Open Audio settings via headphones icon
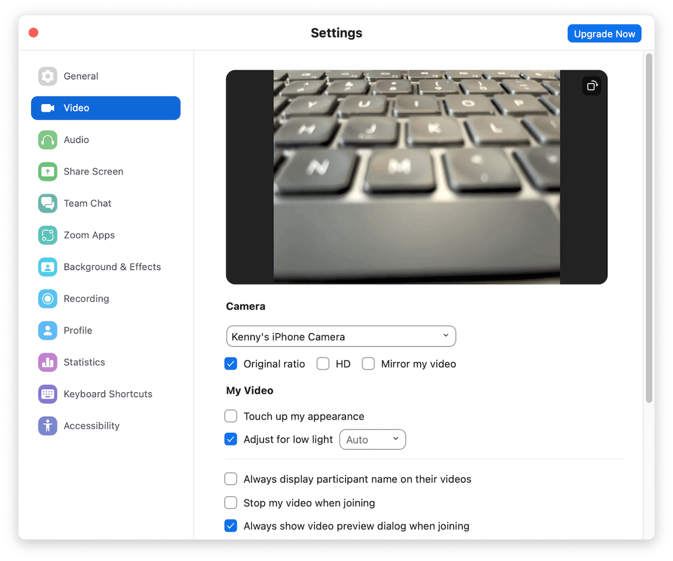Screen dimensions: 673x561 [48, 140]
